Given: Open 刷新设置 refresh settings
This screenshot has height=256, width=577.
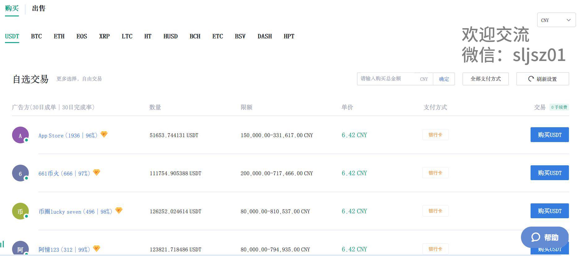Looking at the screenshot, I should [x=542, y=79].
